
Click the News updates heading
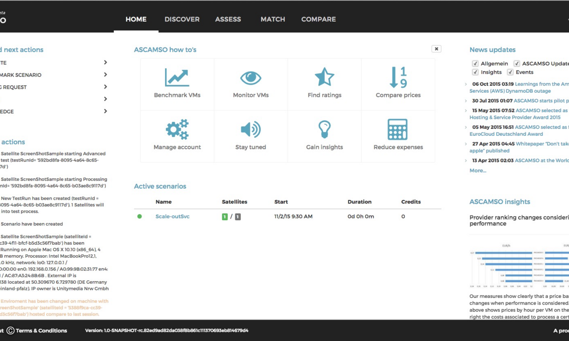[493, 50]
